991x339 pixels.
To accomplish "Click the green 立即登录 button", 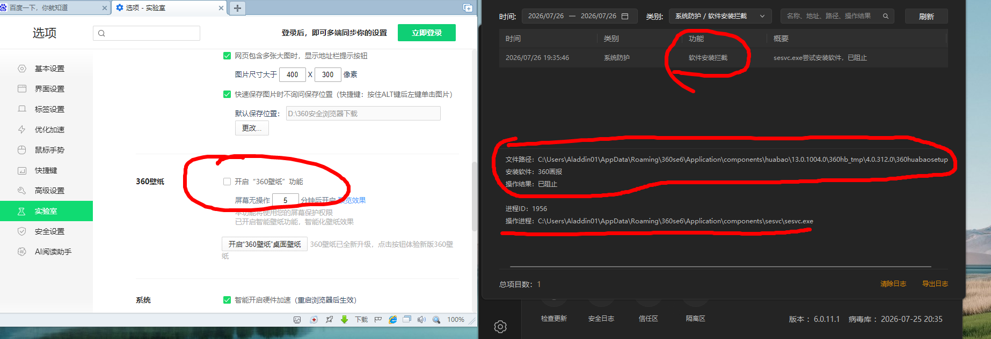I will (x=427, y=33).
